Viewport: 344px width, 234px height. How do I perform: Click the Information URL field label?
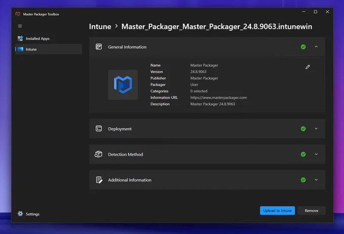point(164,98)
